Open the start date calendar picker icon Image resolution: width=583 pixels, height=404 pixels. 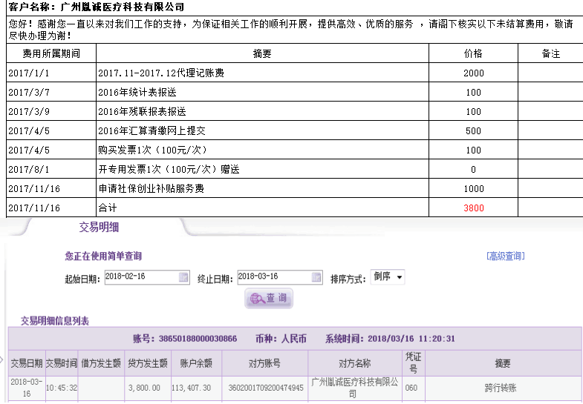(x=183, y=277)
